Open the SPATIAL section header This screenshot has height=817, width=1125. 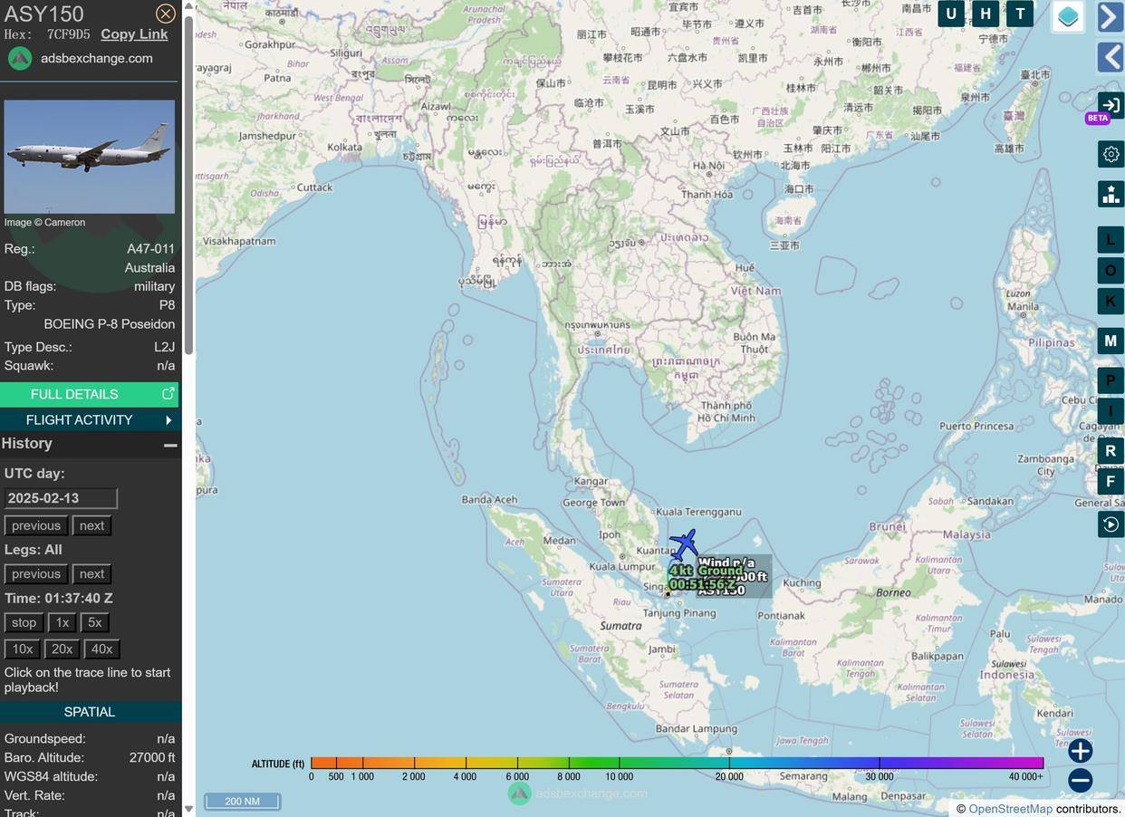click(x=89, y=712)
